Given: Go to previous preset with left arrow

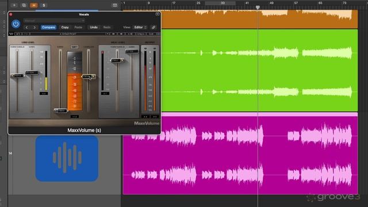Looking at the screenshot, I should click(27, 28).
